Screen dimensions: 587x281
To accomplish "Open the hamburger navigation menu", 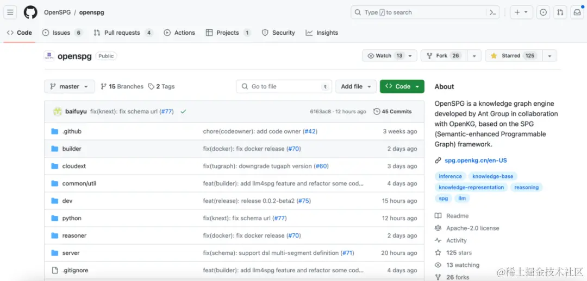I will tap(10, 12).
